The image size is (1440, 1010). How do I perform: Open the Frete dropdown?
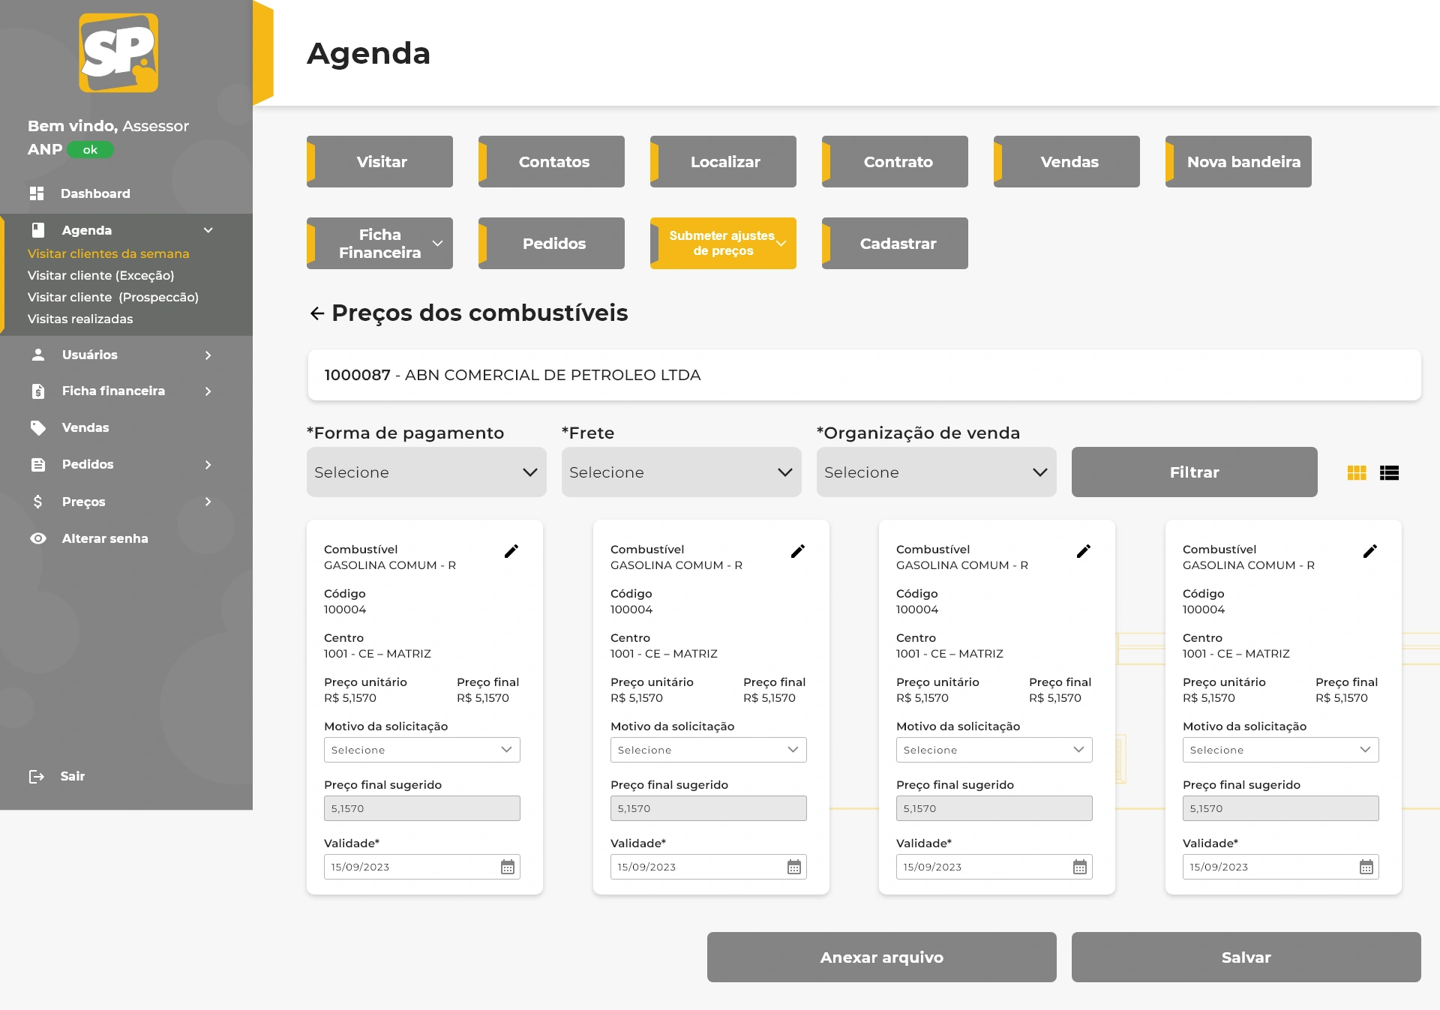coord(681,472)
